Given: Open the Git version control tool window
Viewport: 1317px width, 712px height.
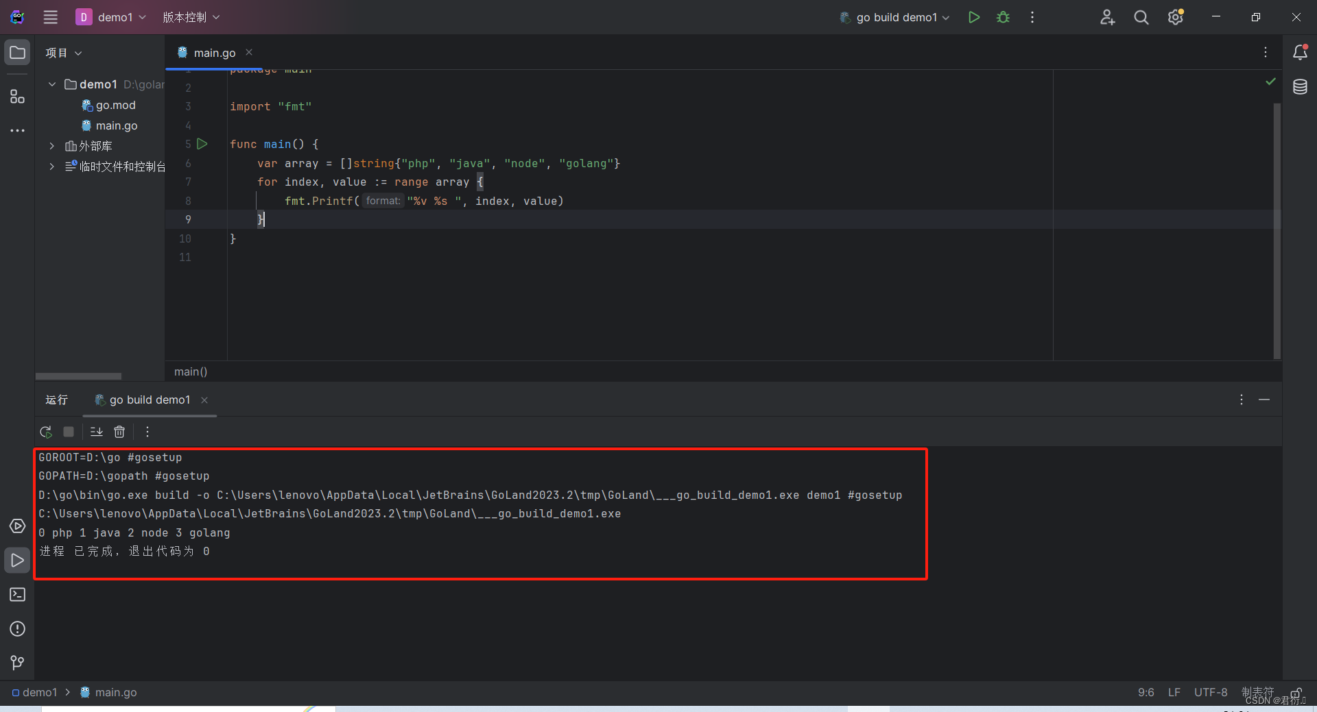Looking at the screenshot, I should 18,663.
